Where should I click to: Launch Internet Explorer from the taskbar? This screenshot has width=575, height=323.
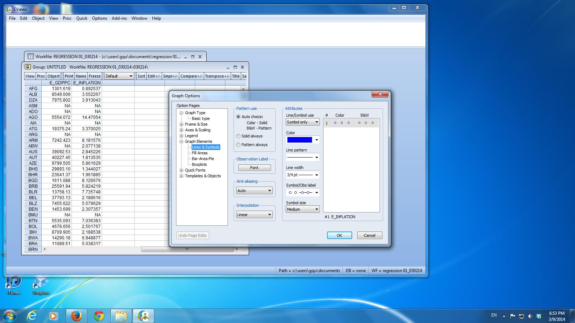pos(32,316)
